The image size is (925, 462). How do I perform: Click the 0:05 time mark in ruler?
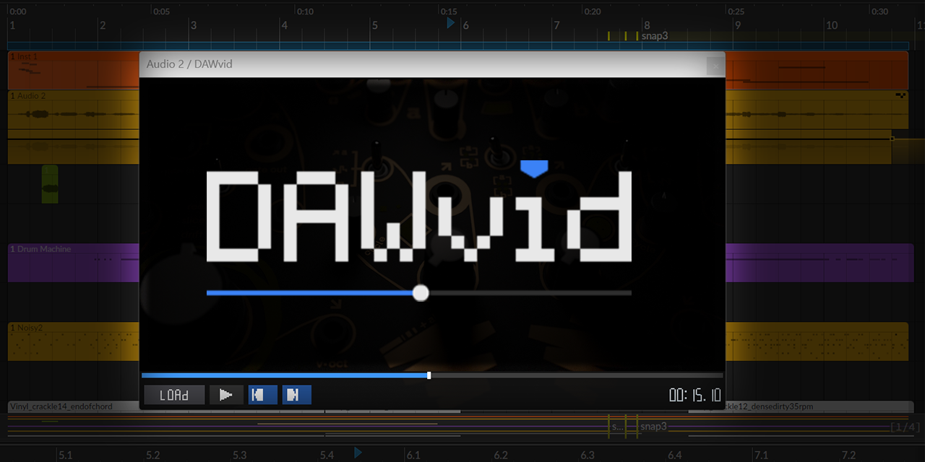(162, 12)
